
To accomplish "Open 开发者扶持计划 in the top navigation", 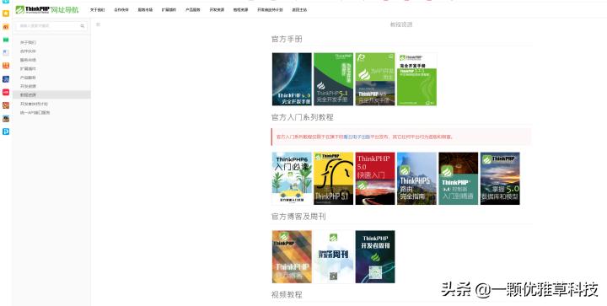I will [270, 9].
